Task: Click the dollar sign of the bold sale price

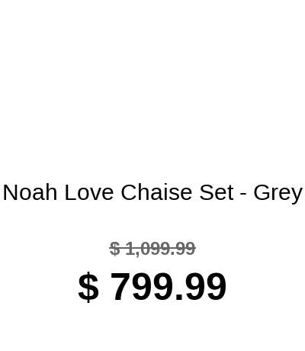Action: 88,287
